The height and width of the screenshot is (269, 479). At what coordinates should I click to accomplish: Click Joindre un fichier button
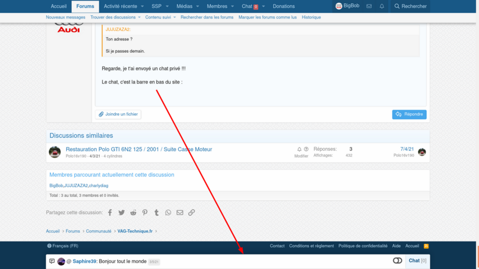(118, 114)
